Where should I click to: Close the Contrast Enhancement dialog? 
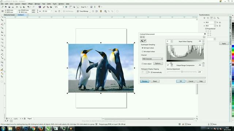205,34
